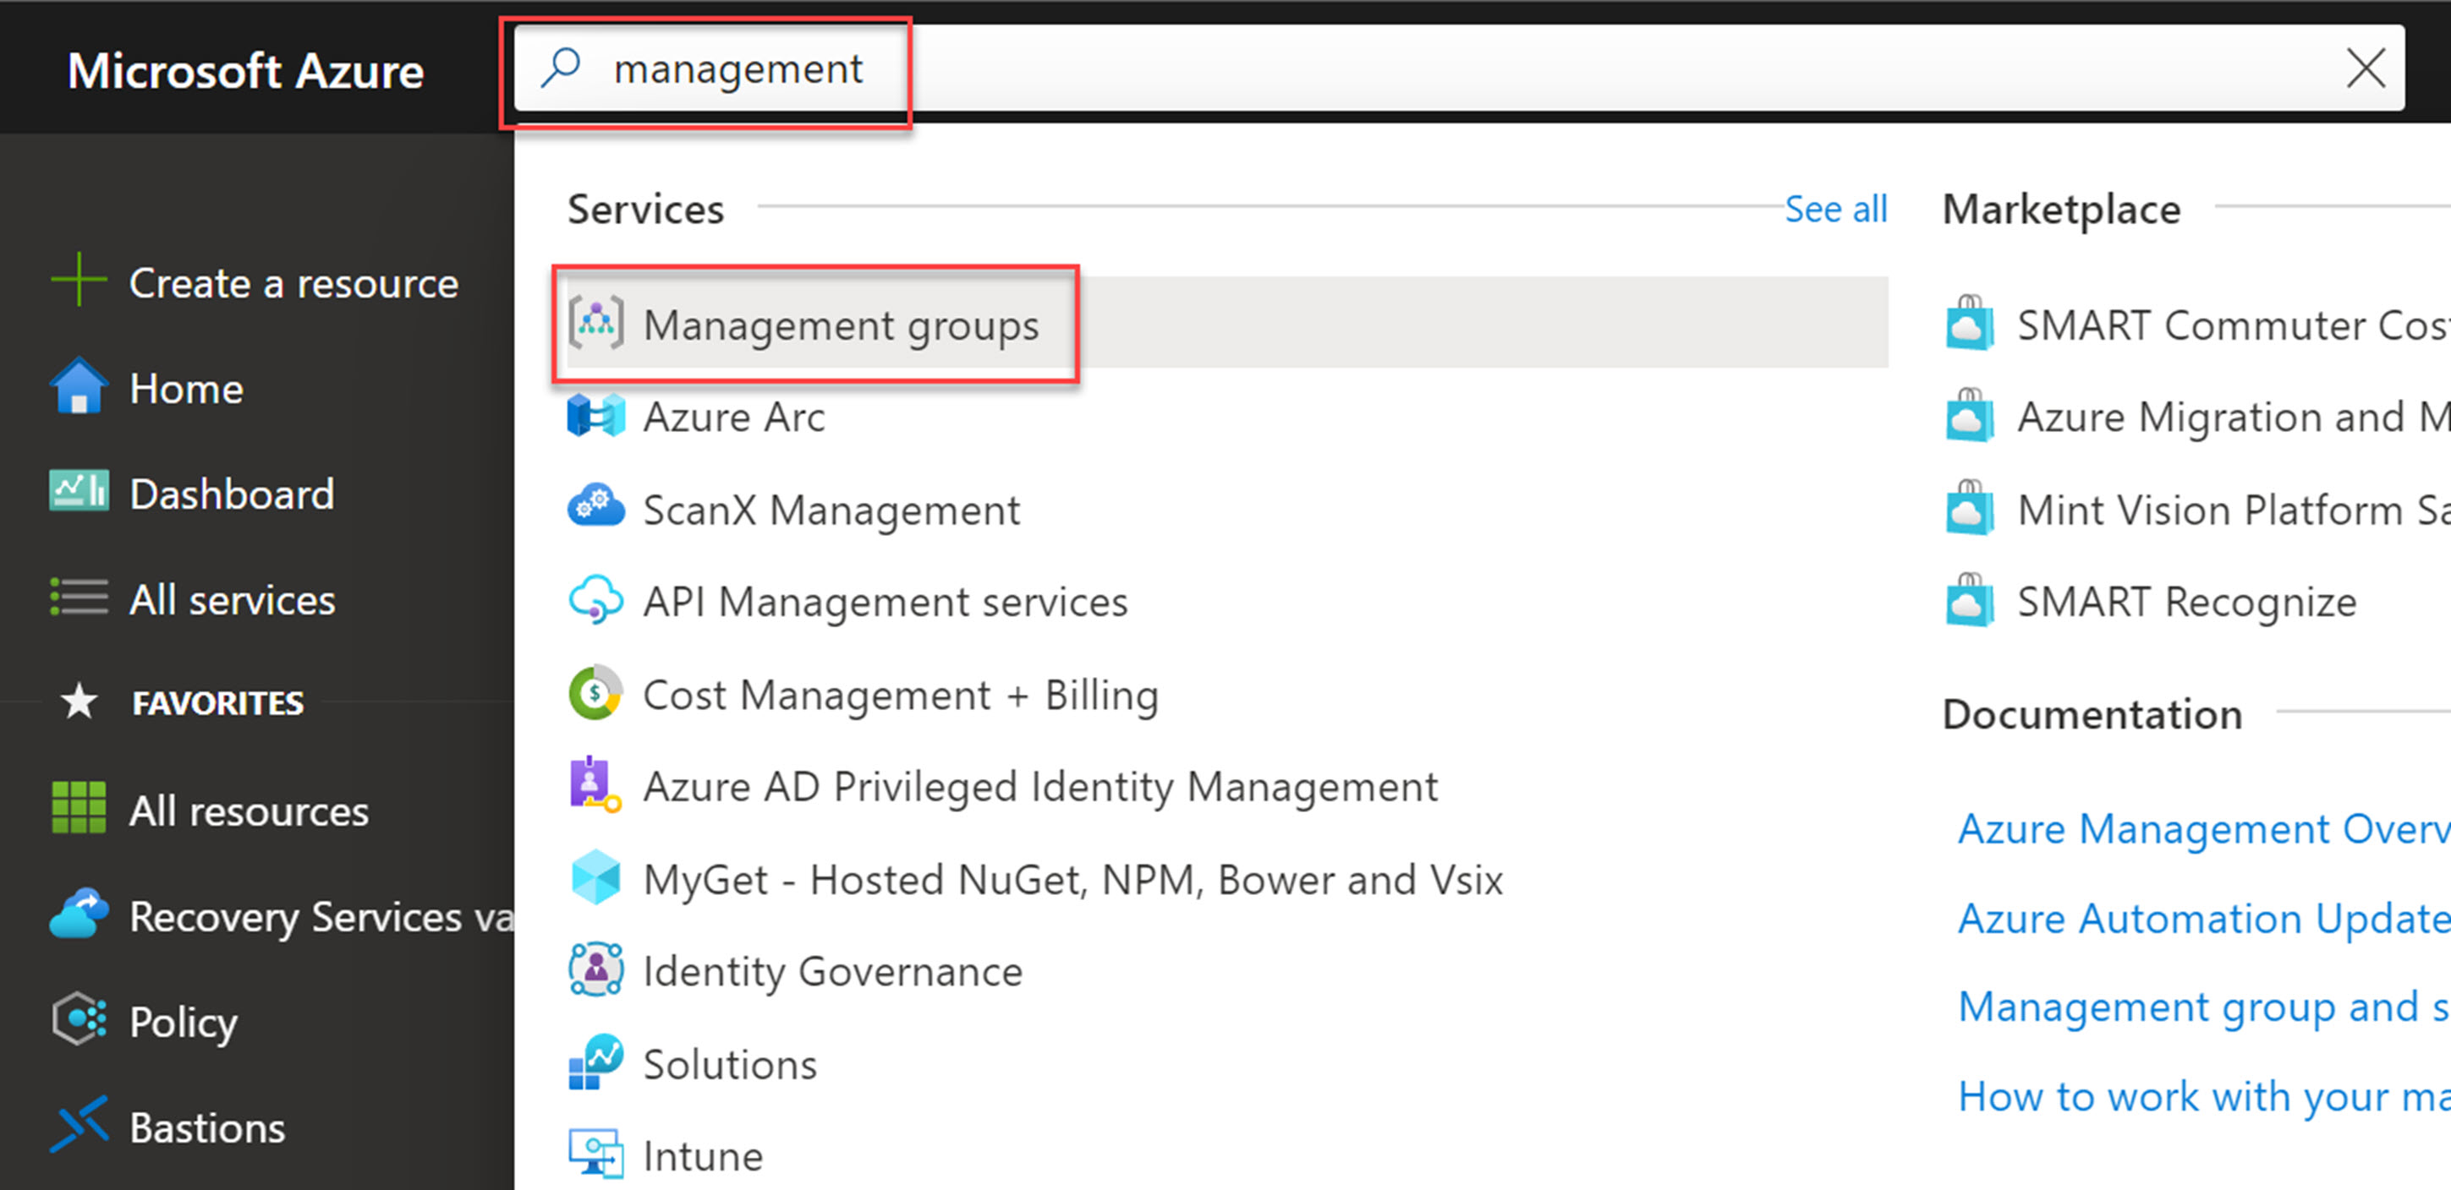The image size is (2451, 1190).
Task: Click the ScanX Management service icon
Action: [x=595, y=509]
